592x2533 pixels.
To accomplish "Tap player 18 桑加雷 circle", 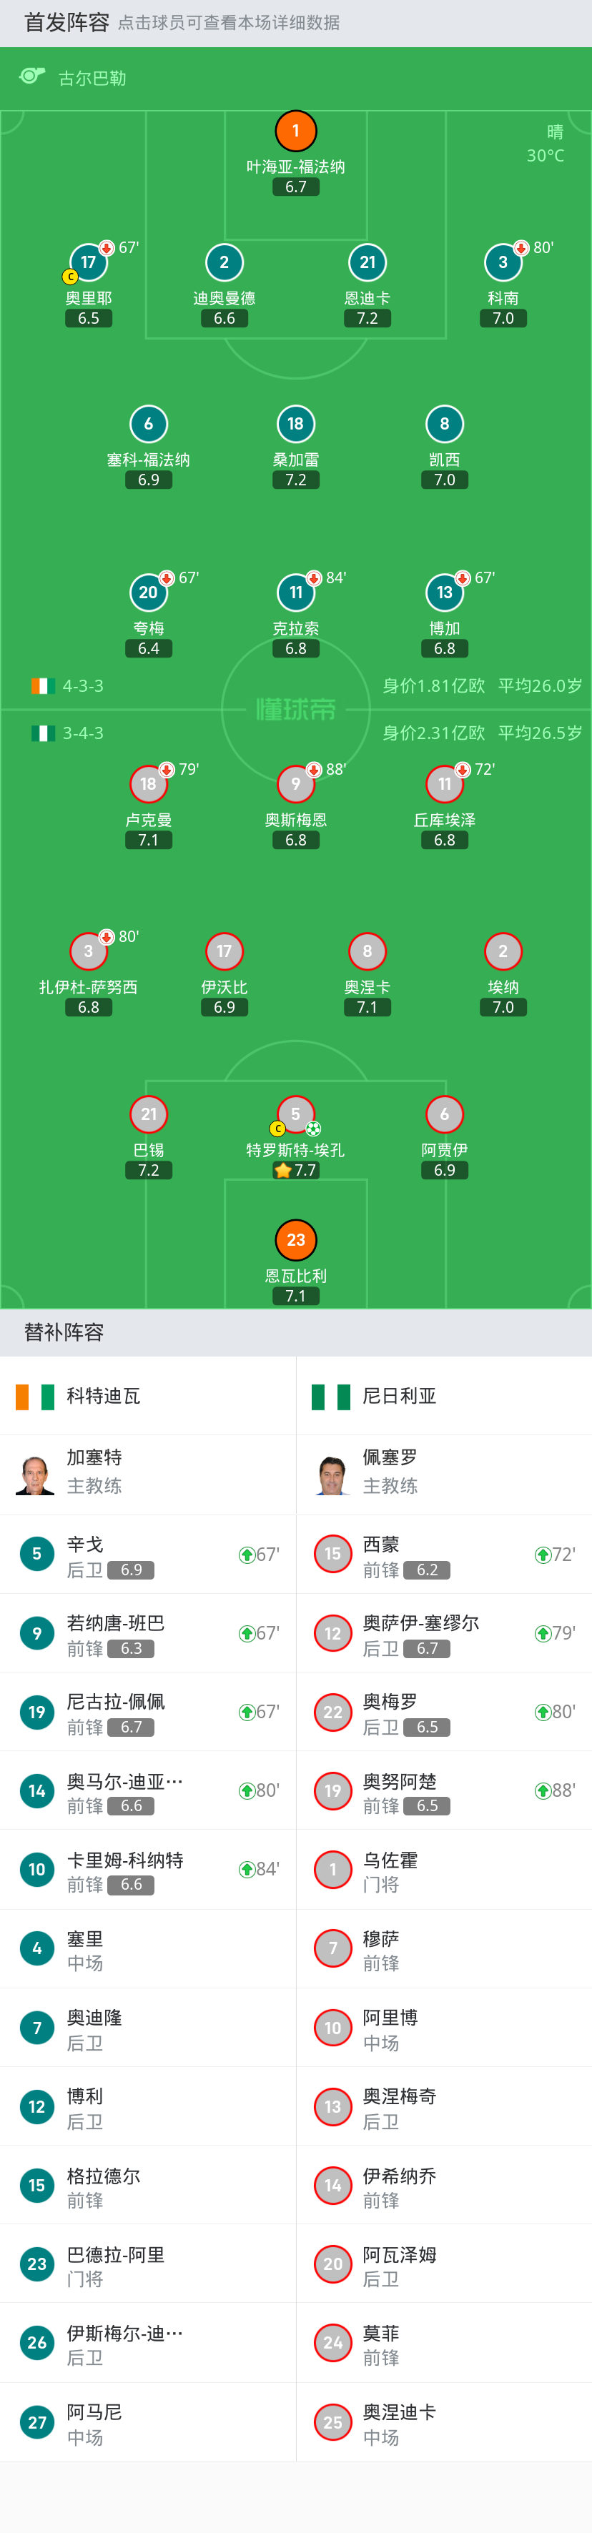I will click(x=296, y=424).
